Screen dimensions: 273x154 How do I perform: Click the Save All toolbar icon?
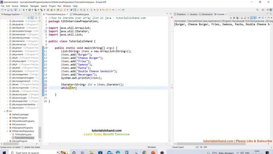(12, 10)
